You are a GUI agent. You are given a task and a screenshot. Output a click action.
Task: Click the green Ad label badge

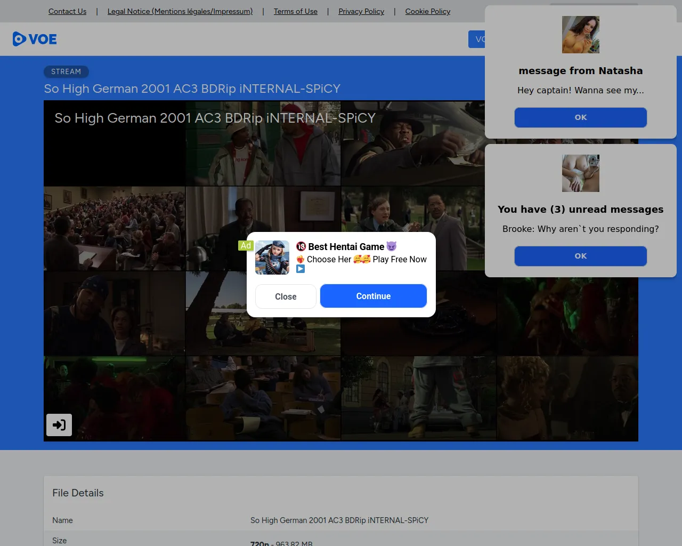point(246,245)
